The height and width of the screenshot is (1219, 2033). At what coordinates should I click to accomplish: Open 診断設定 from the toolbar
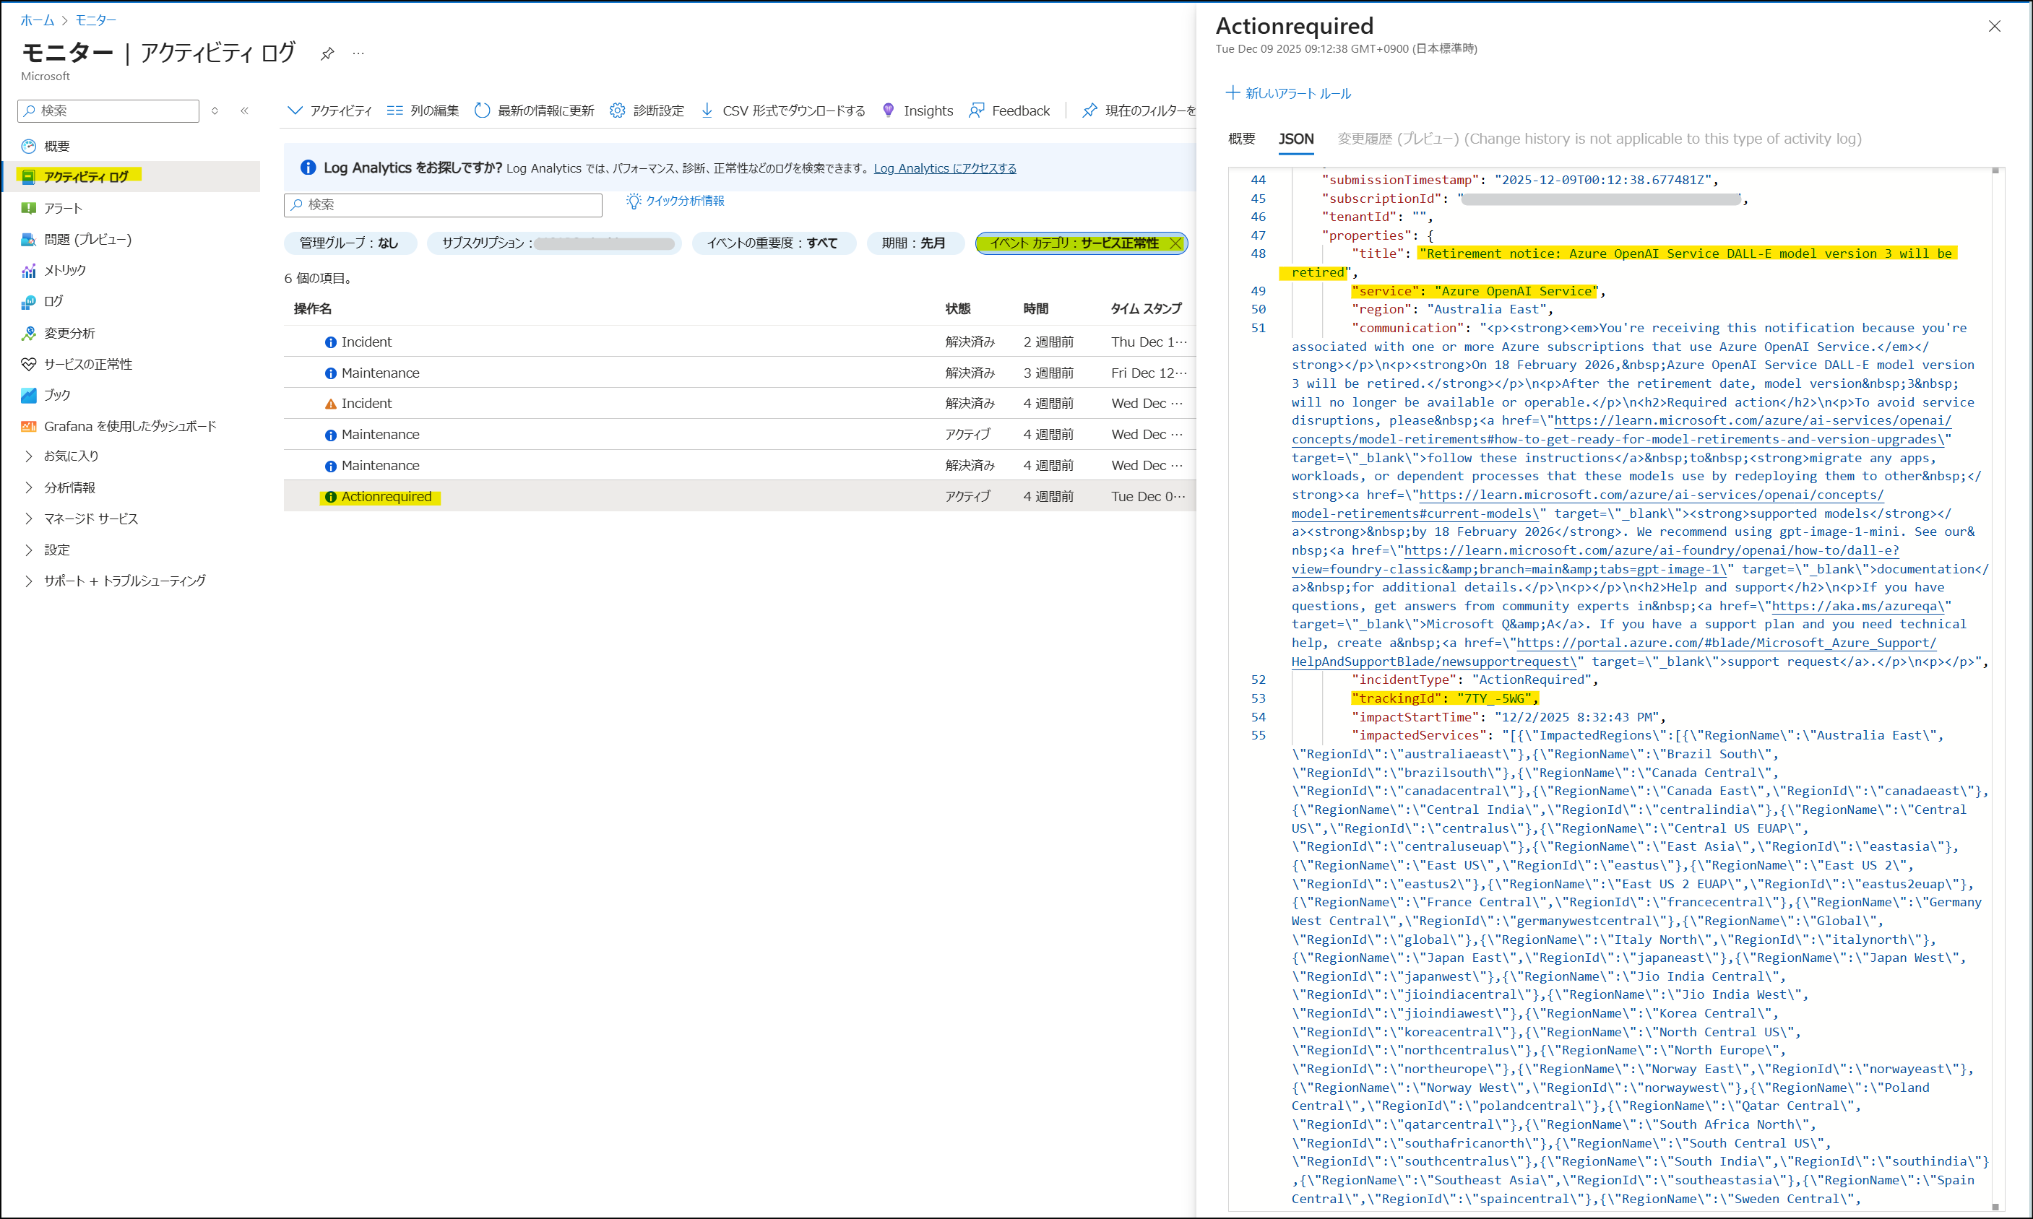tap(647, 111)
